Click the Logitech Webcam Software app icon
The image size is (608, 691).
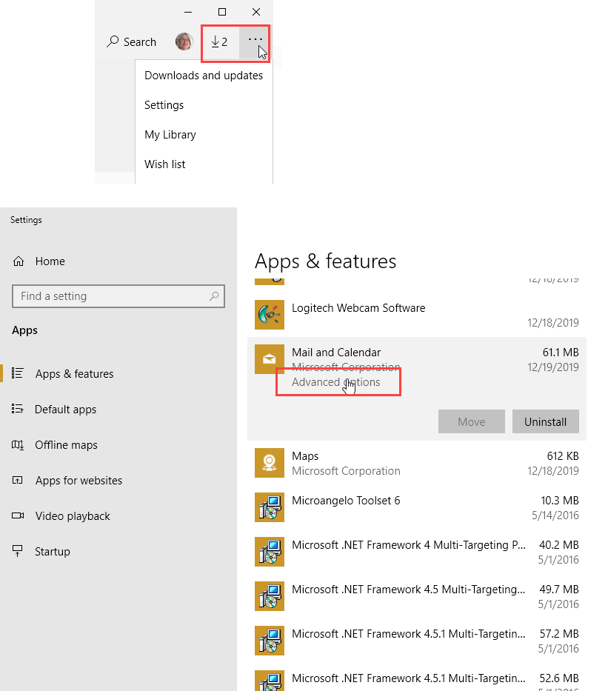click(x=270, y=315)
